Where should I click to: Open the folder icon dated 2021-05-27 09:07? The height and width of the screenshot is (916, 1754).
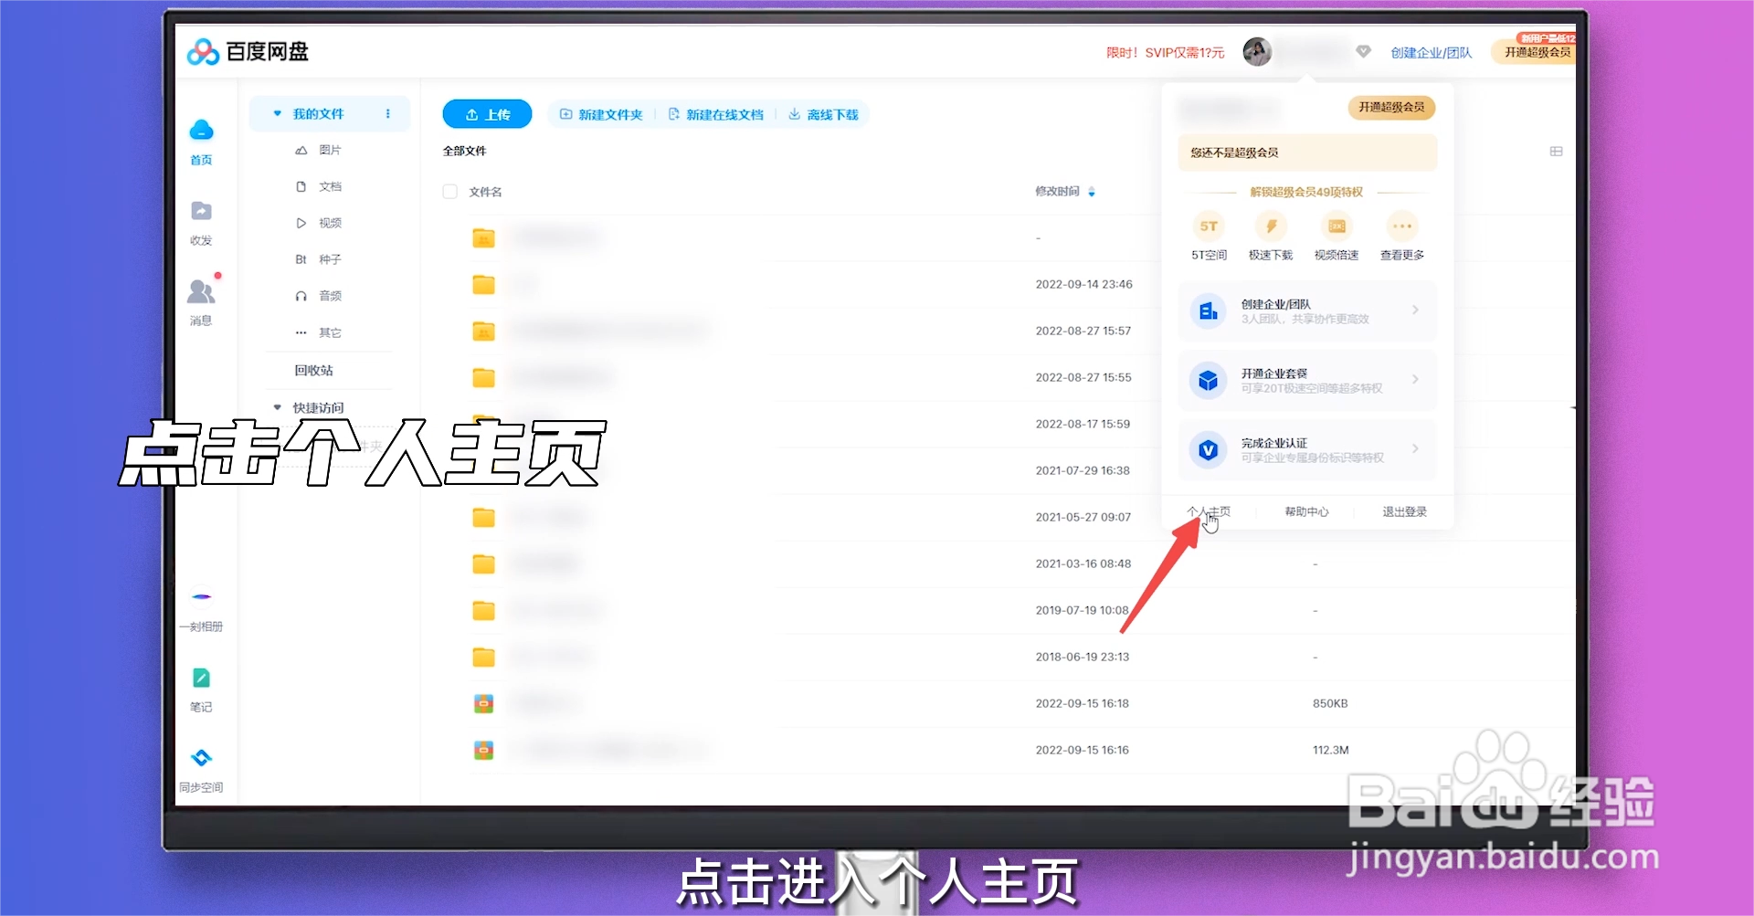click(x=483, y=518)
